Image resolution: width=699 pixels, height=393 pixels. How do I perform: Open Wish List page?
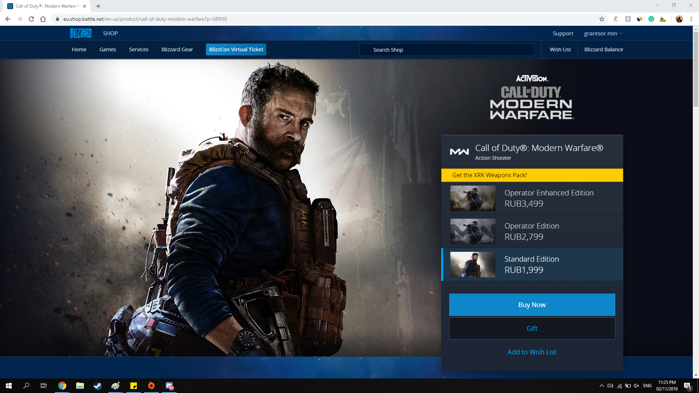pyautogui.click(x=560, y=49)
